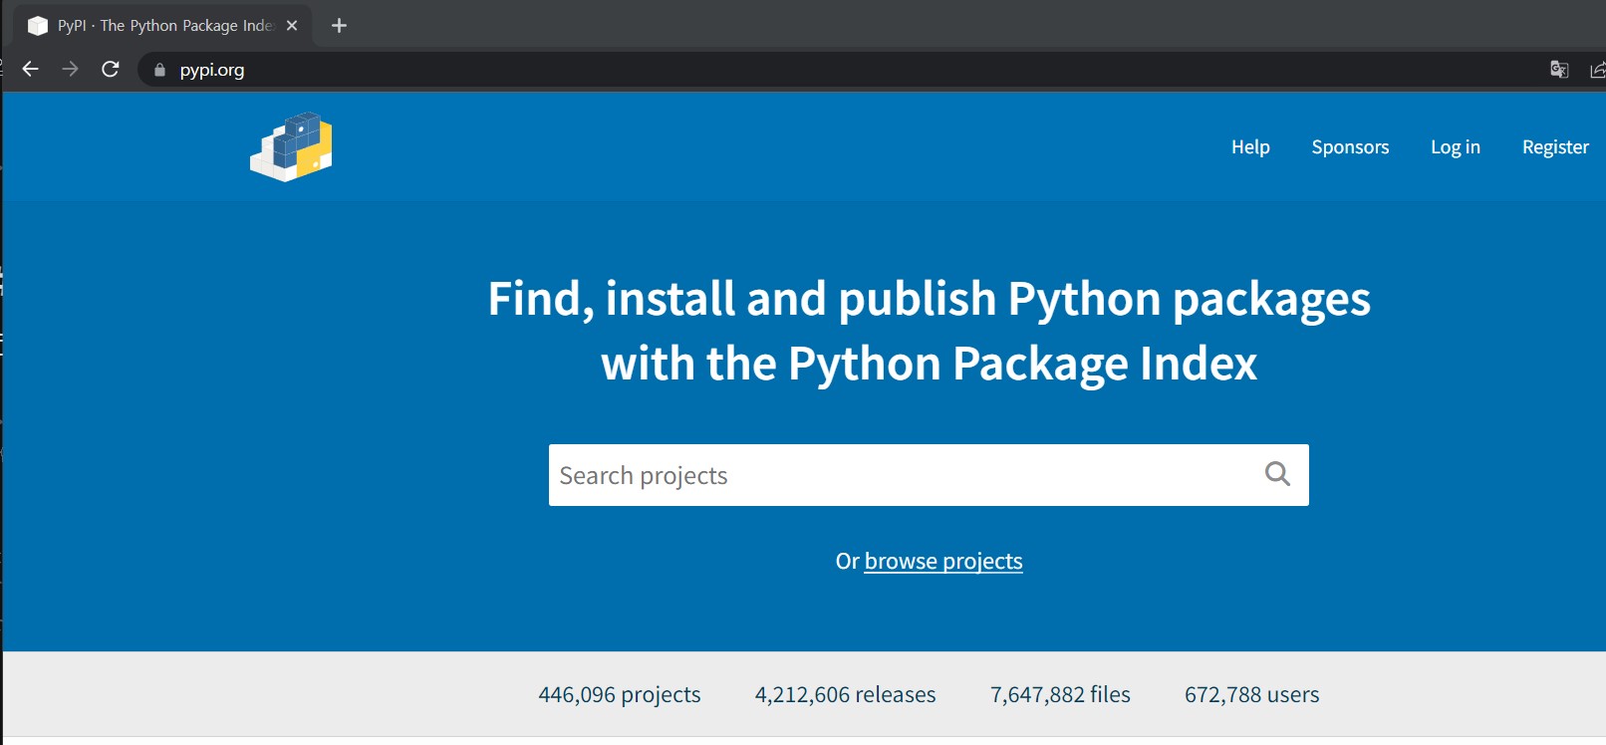
Task: Click the PyPI cube logo
Action: [291, 147]
